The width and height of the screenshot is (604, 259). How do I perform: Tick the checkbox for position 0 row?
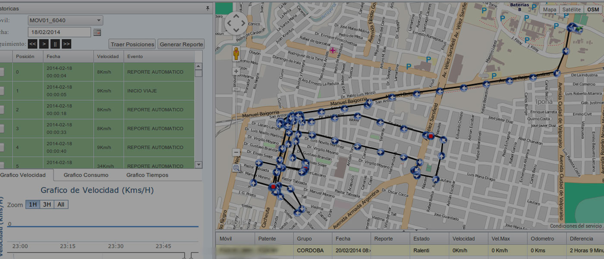click(x=1, y=72)
